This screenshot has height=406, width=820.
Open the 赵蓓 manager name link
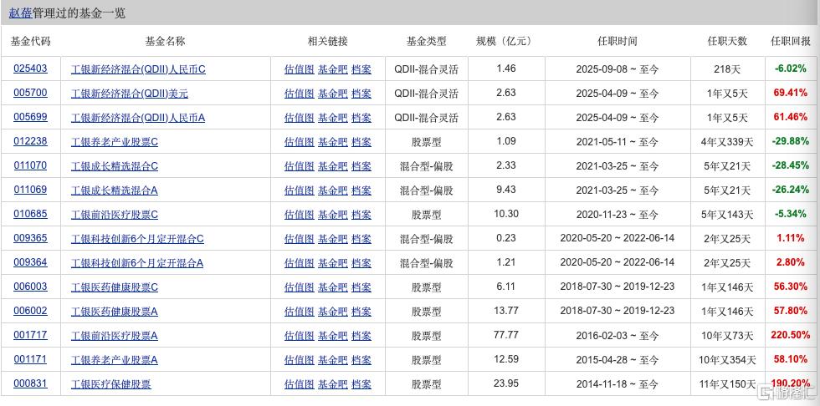tap(20, 13)
